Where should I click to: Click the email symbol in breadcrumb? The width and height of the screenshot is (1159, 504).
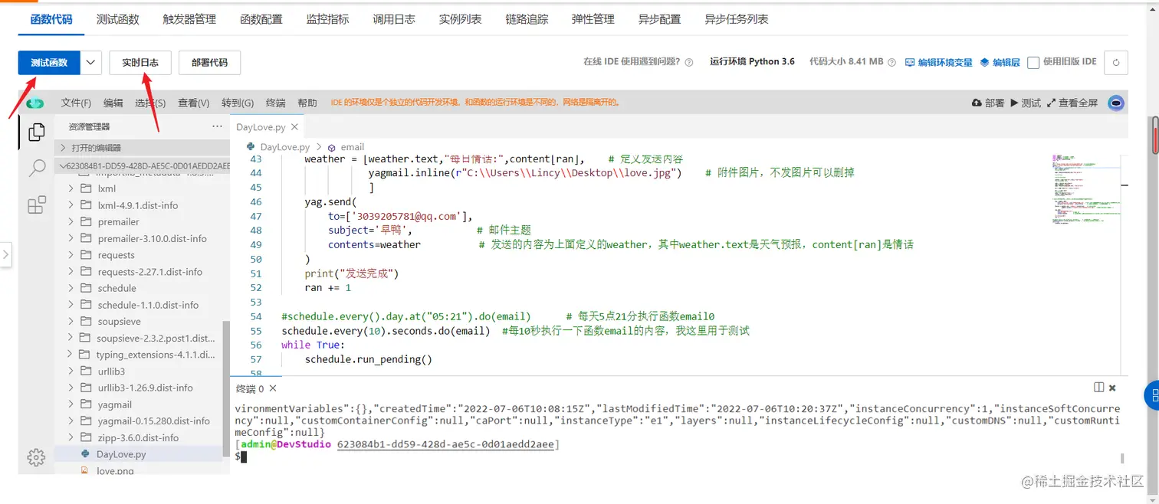346,147
